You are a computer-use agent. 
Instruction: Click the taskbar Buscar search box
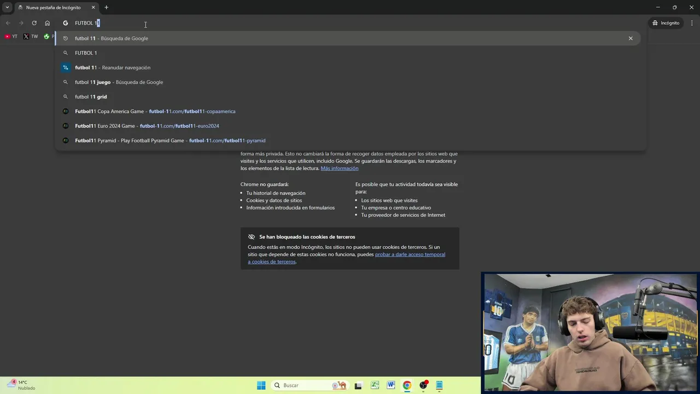(x=310, y=385)
